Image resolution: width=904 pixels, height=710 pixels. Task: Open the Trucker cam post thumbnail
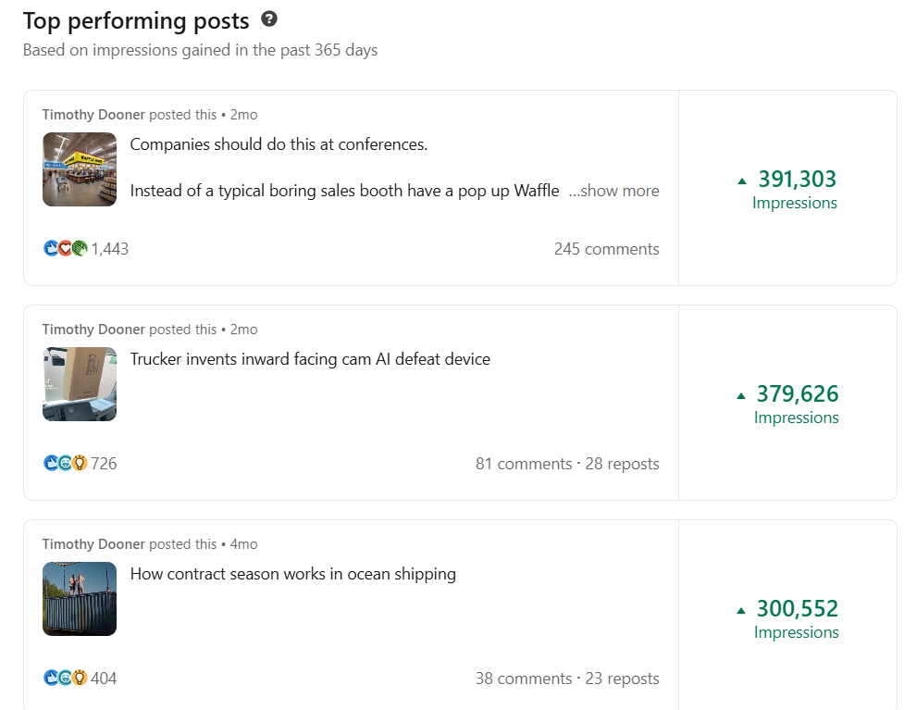coord(80,384)
